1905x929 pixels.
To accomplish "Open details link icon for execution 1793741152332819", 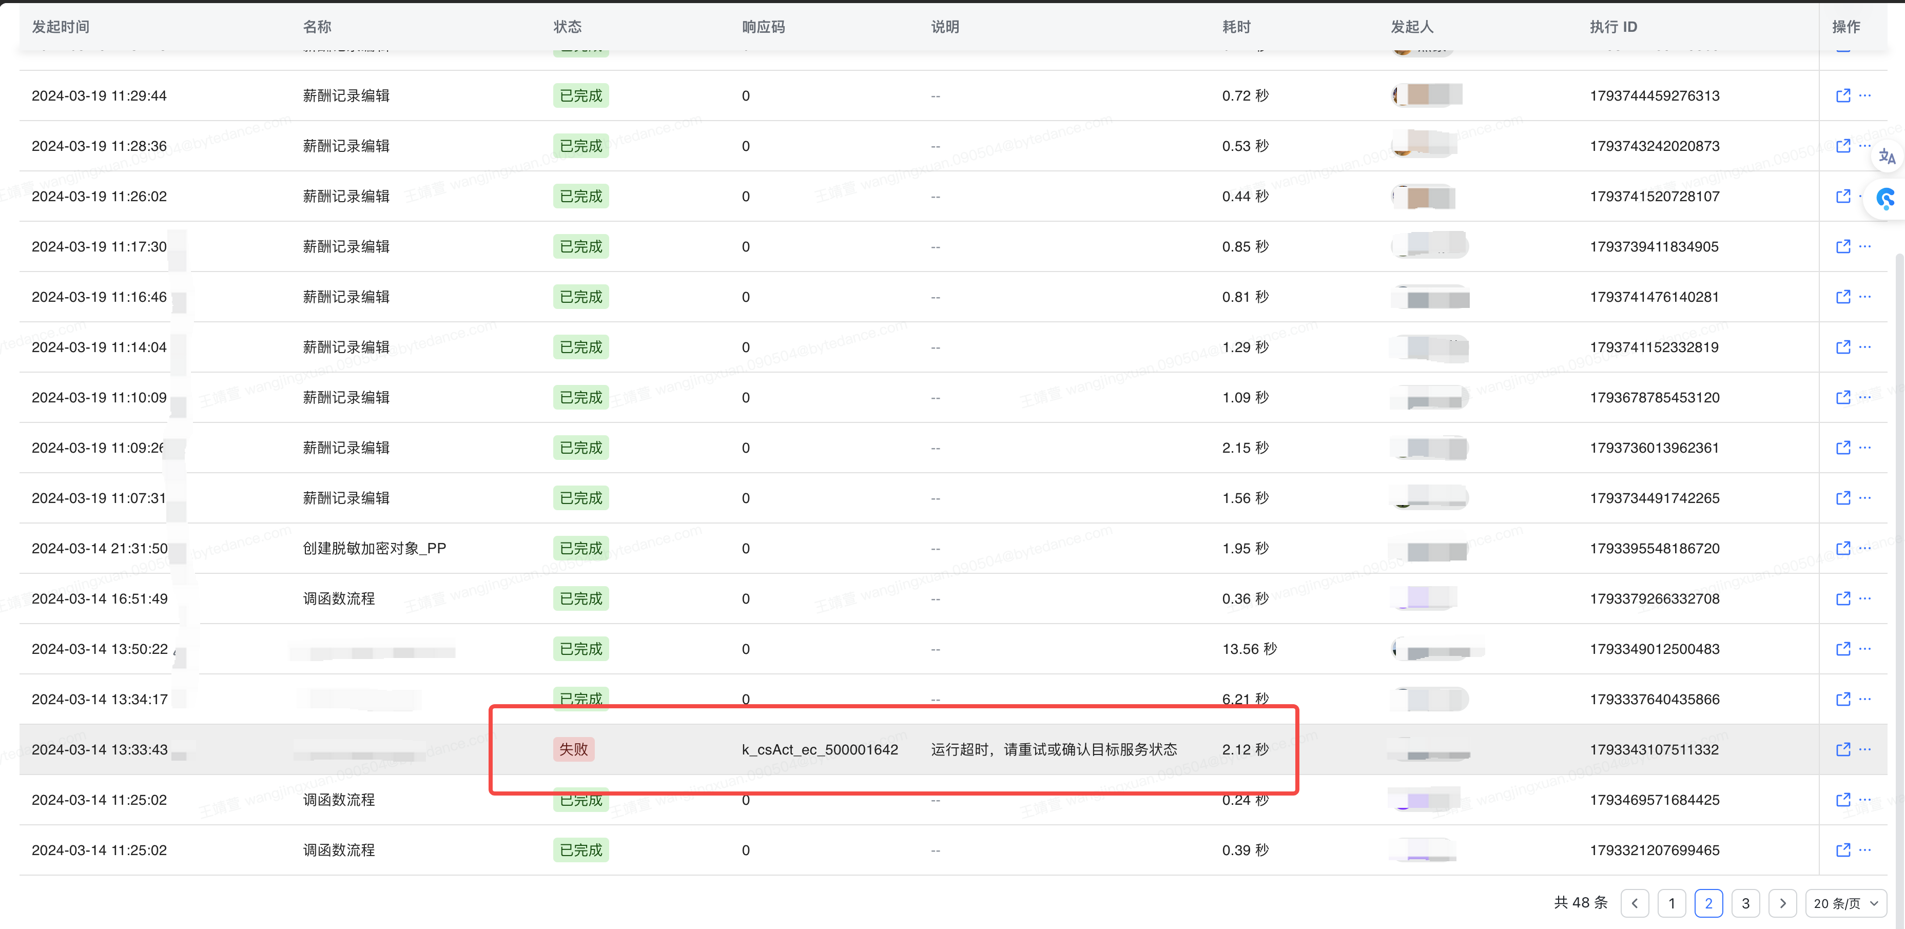I will [x=1843, y=347].
